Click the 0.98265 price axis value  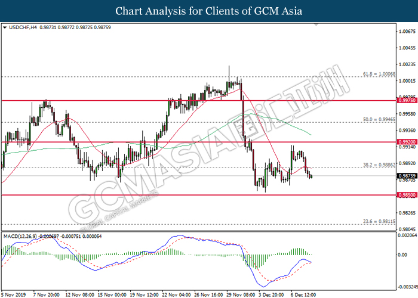[x=407, y=213]
